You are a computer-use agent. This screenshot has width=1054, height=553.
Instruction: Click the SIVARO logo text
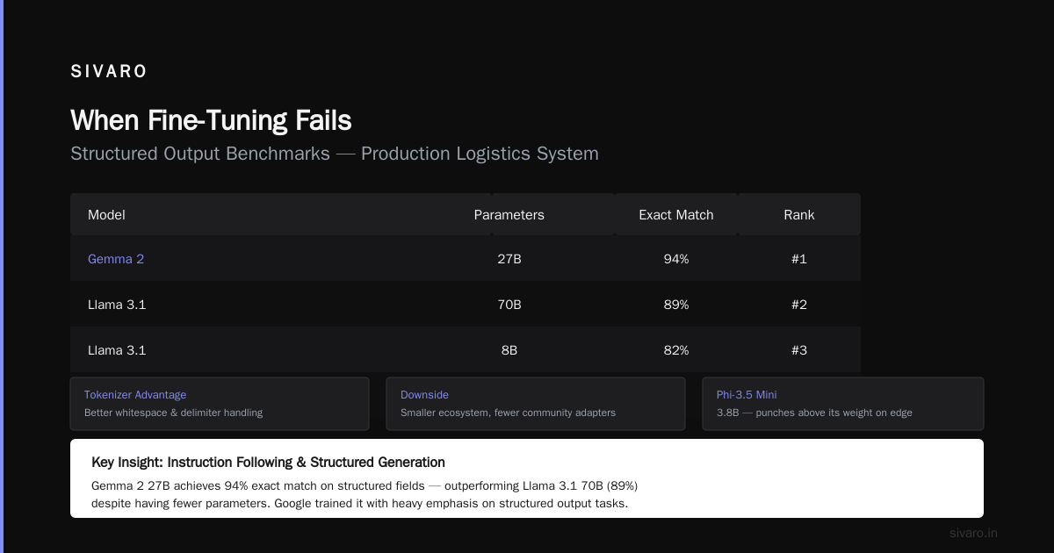(109, 72)
